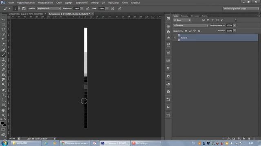Select the Pen tool
This screenshot has height=146, width=261.
tap(3, 90)
